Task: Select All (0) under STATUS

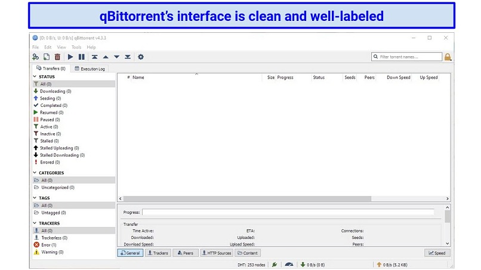Action: pyautogui.click(x=74, y=84)
